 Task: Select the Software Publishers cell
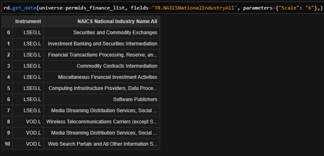pos(102,99)
